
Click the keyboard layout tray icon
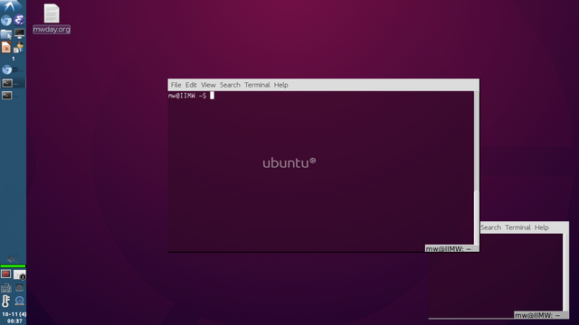click(6, 288)
